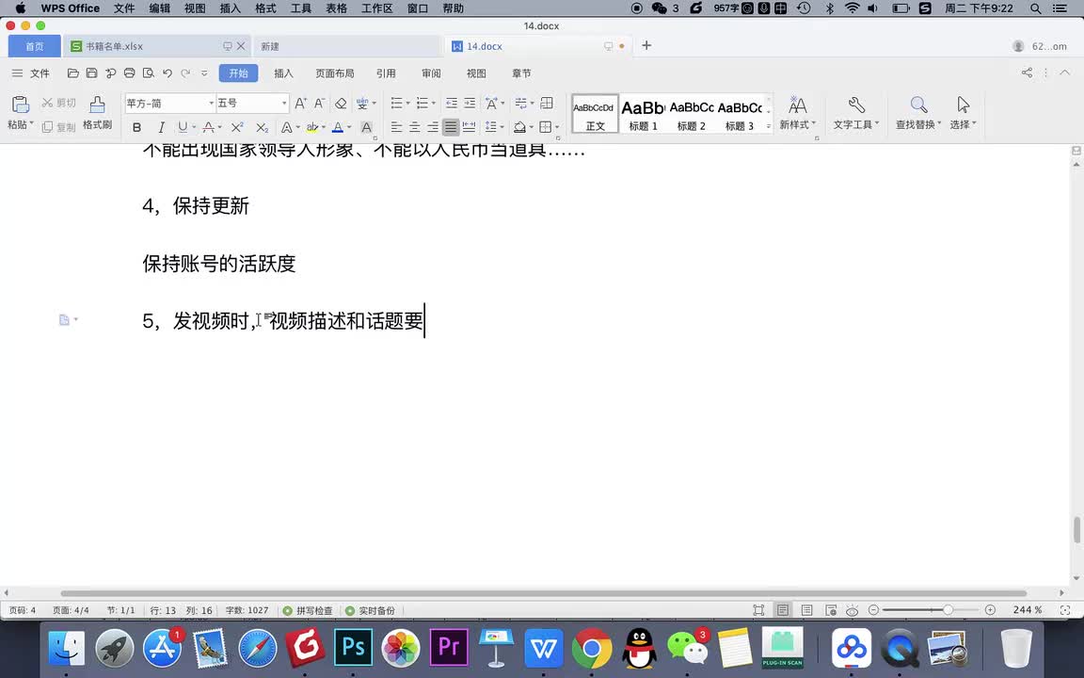
Task: Apply subscript X₂ formatting
Action: 262,127
